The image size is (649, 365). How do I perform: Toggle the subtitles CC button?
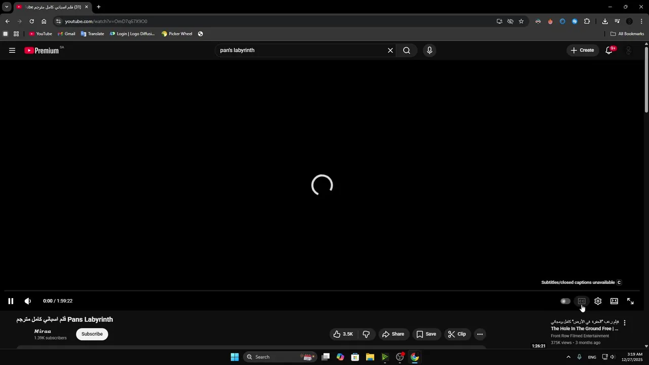(x=582, y=301)
